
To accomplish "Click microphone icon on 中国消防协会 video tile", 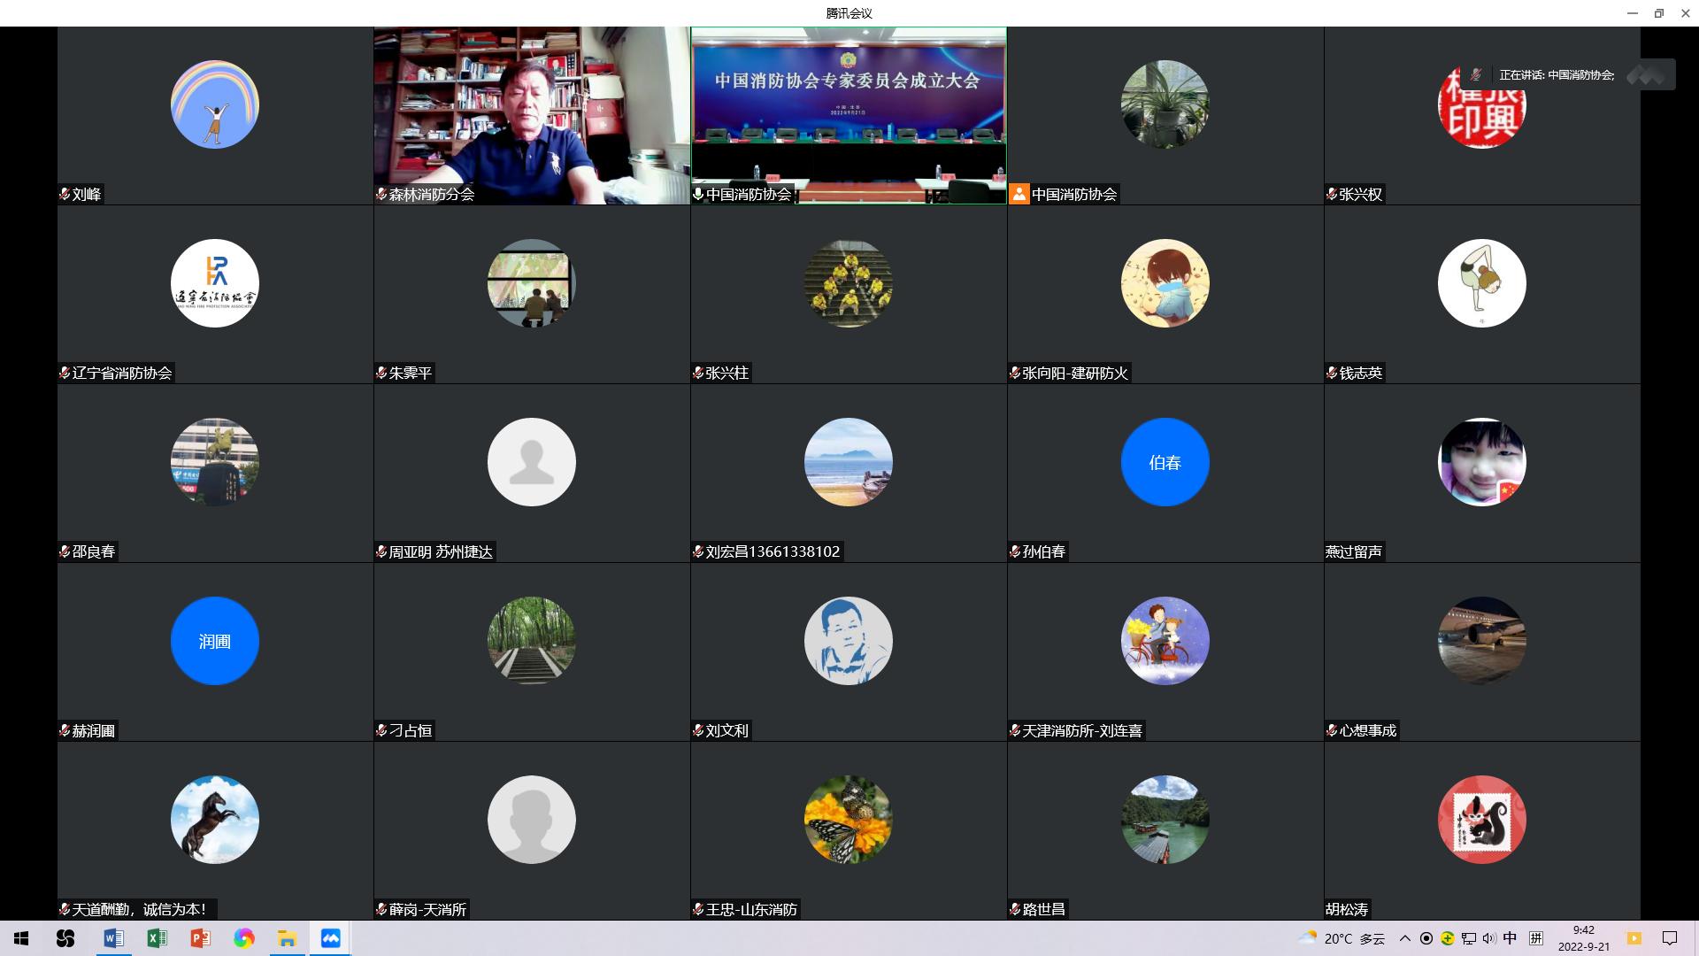I will pyautogui.click(x=698, y=194).
